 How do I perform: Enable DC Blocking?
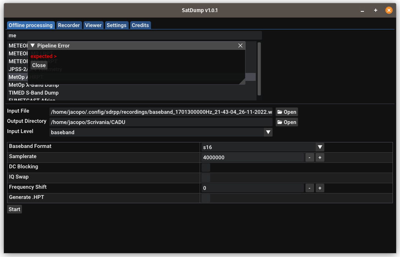pyautogui.click(x=205, y=167)
